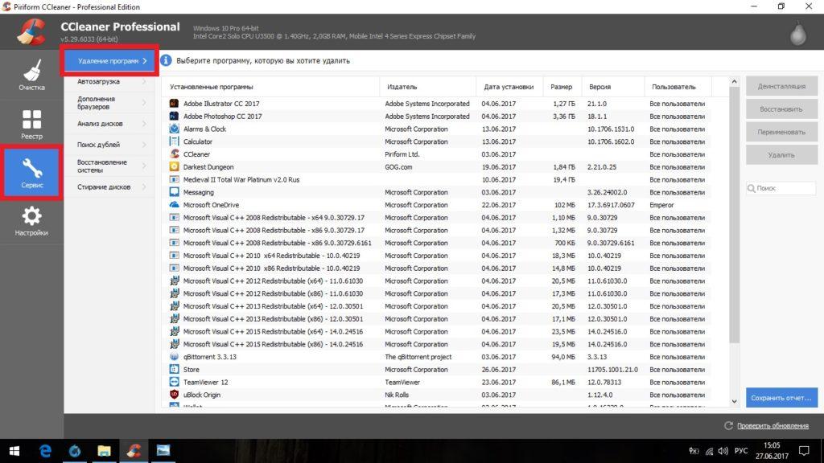Click the Nik Rolls publisher cell
The height and width of the screenshot is (463, 824).
pos(397,395)
